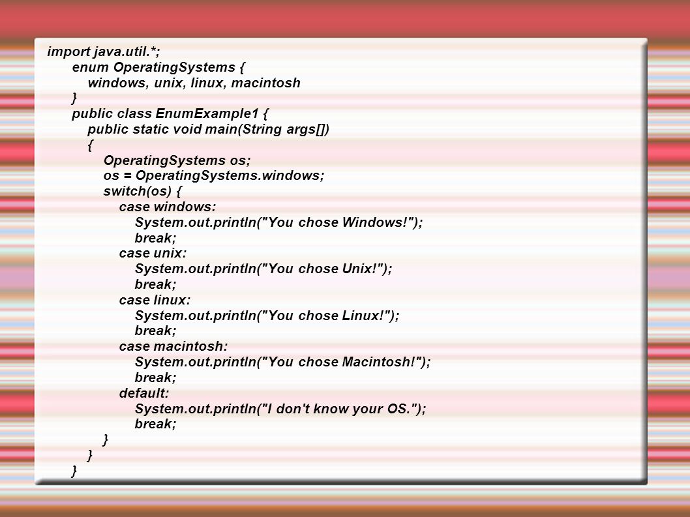Click the 'You chose Linux!' println line

pyautogui.click(x=267, y=316)
